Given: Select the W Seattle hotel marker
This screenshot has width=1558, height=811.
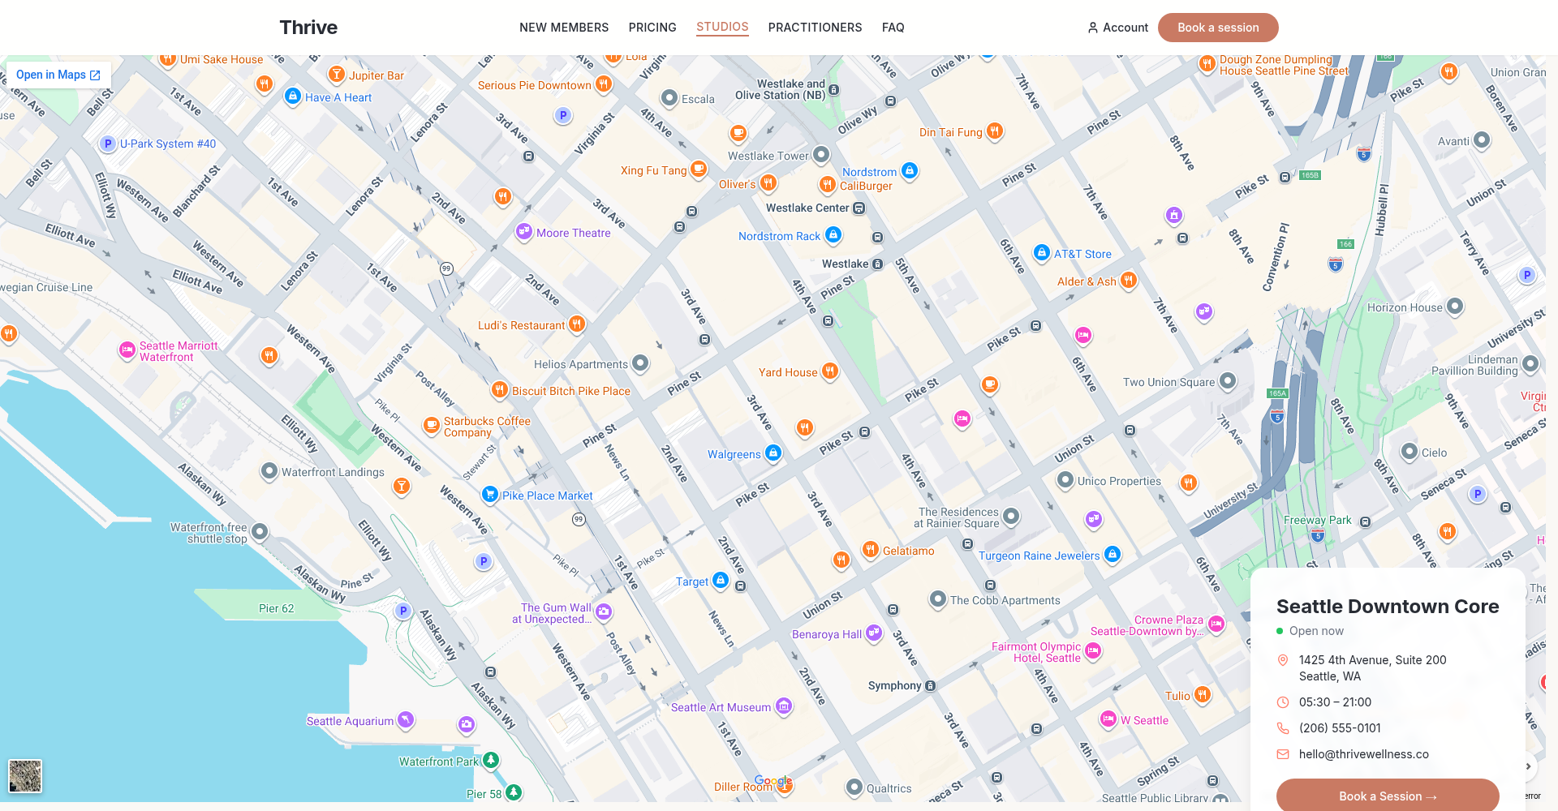Looking at the screenshot, I should 1108,719.
